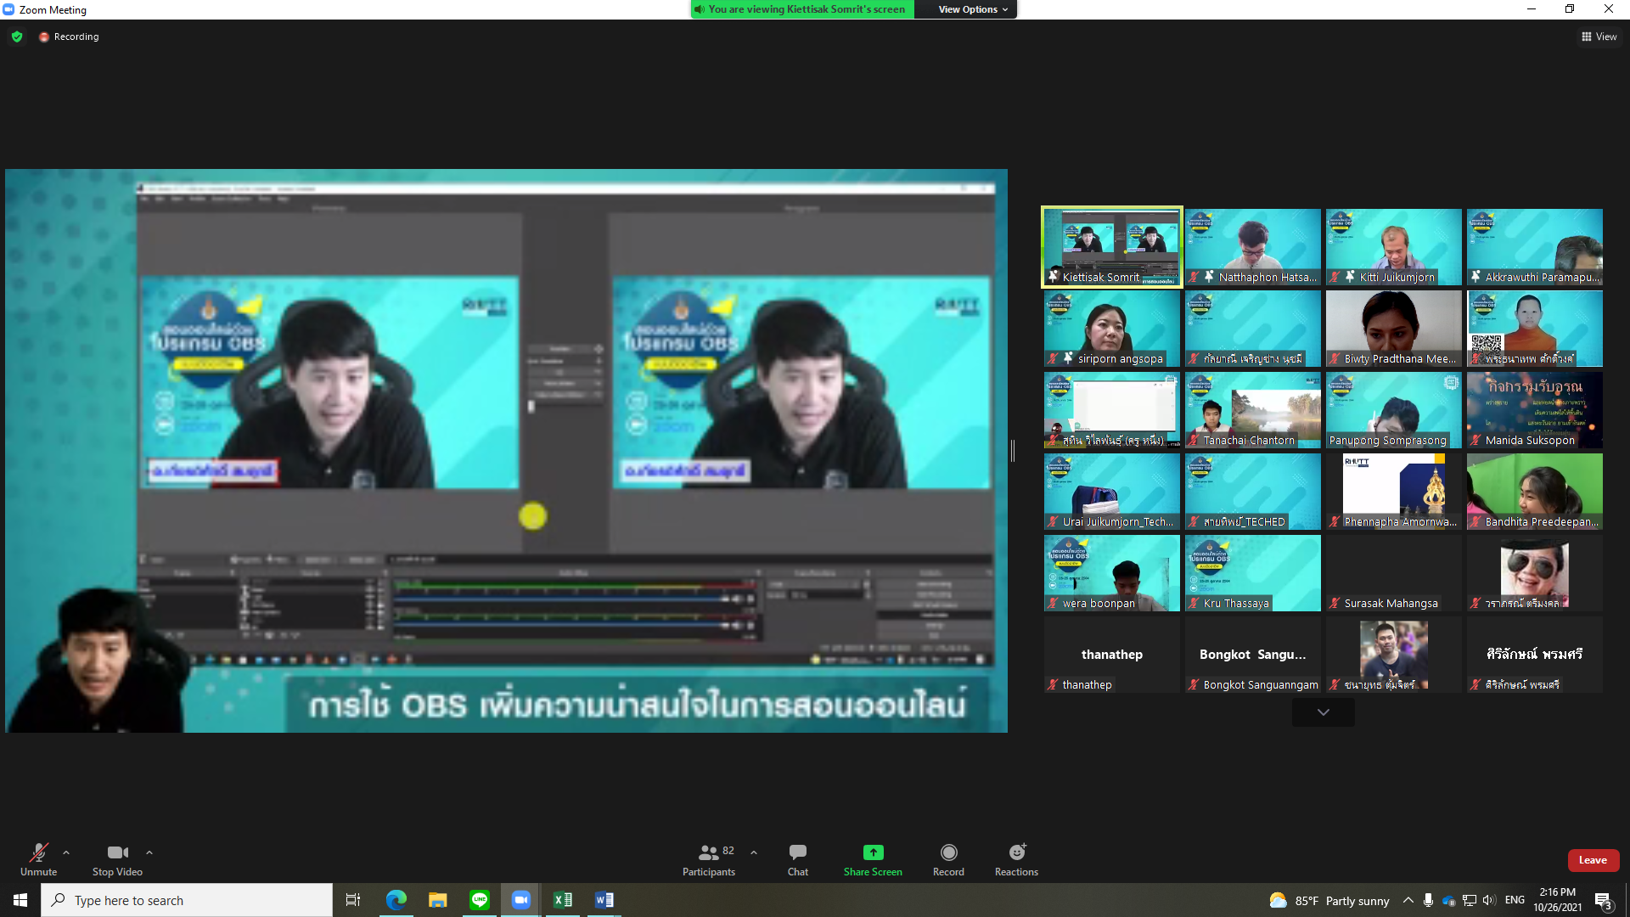Expand audio options arrow beside Unmute
1630x917 pixels.
[x=66, y=852]
